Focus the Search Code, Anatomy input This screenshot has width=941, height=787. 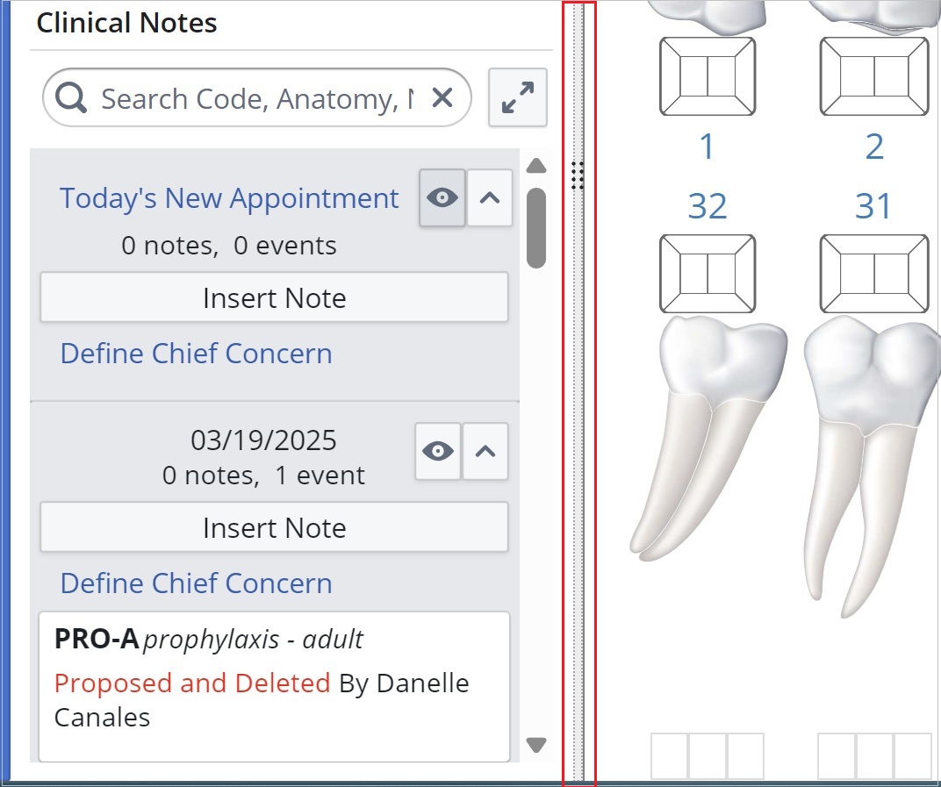click(x=257, y=98)
